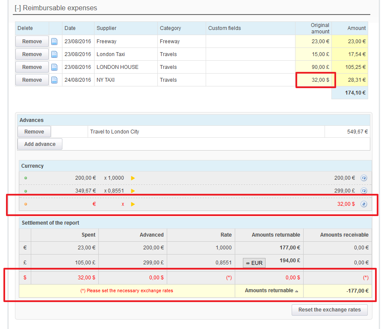Remove the London Taxi expense
Image resolution: width=381 pixels, height=329 pixels.
(x=32, y=54)
